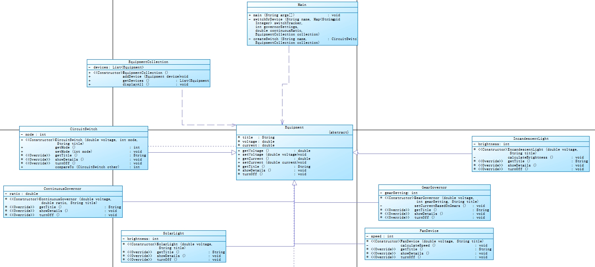595x267 pixels.
Task: Select brightness: int in IncandescentLight
Action: [492, 144]
